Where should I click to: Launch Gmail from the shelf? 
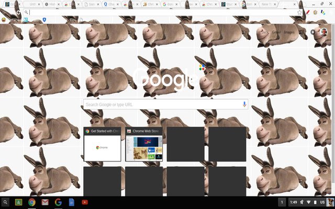click(x=45, y=202)
